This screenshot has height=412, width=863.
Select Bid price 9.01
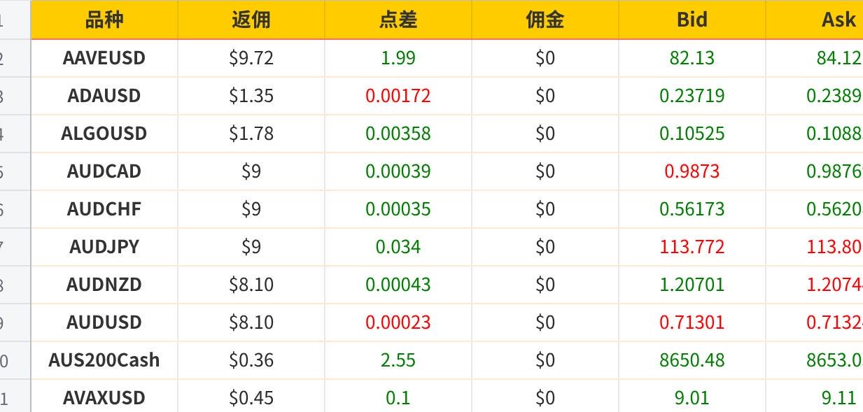(x=692, y=398)
